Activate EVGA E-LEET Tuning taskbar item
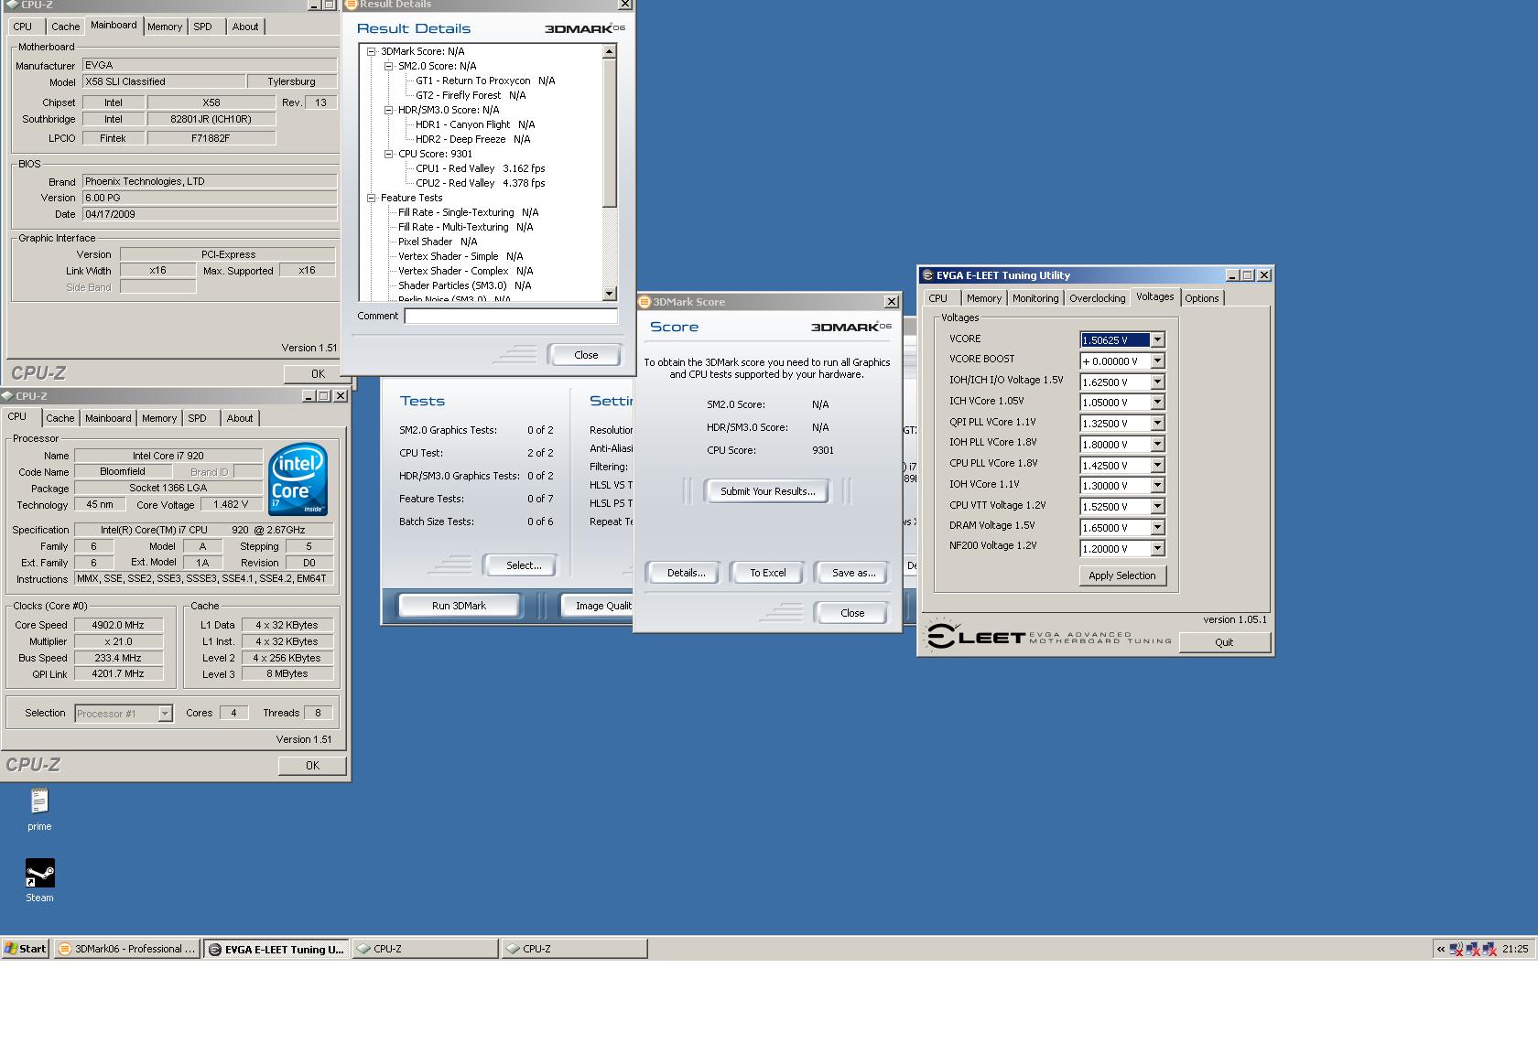 [276, 949]
